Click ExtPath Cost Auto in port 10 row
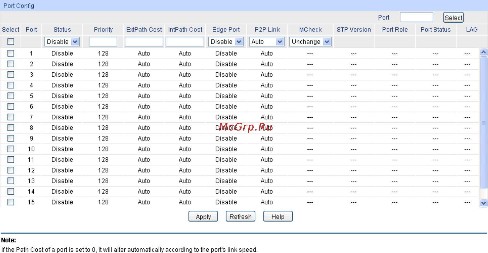 (x=144, y=149)
